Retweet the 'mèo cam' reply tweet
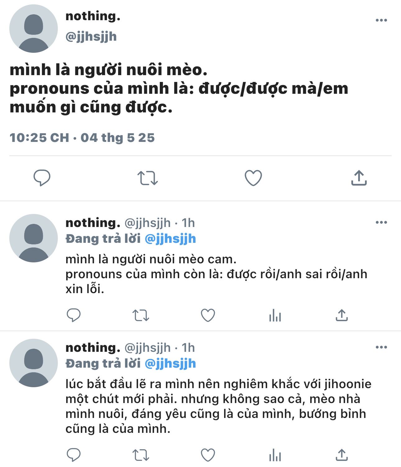The height and width of the screenshot is (467, 401). click(141, 315)
